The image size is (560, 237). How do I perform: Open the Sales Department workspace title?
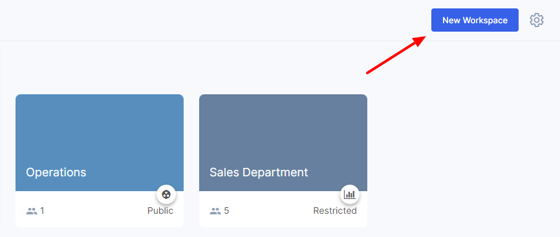point(259,172)
